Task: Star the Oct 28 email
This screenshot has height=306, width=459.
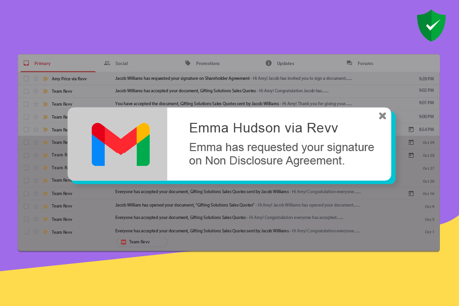Action: [36, 155]
